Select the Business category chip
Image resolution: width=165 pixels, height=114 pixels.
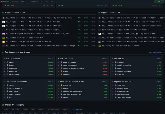coord(66,110)
